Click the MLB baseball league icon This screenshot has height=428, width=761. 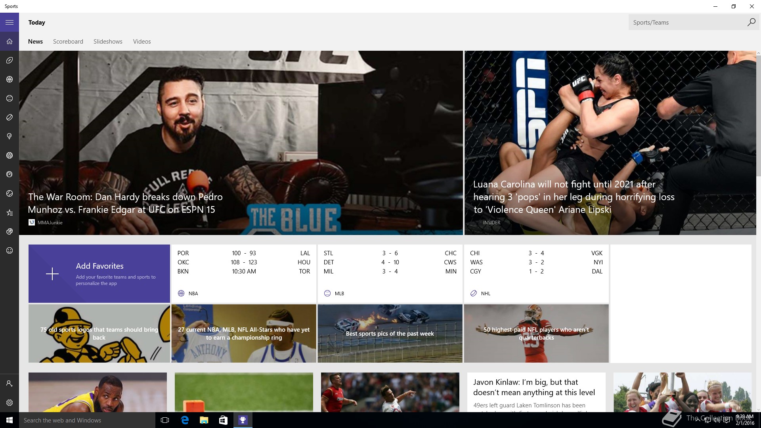click(x=327, y=293)
